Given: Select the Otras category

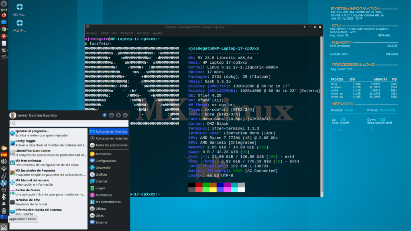Looking at the screenshot, I should pos(108,215).
